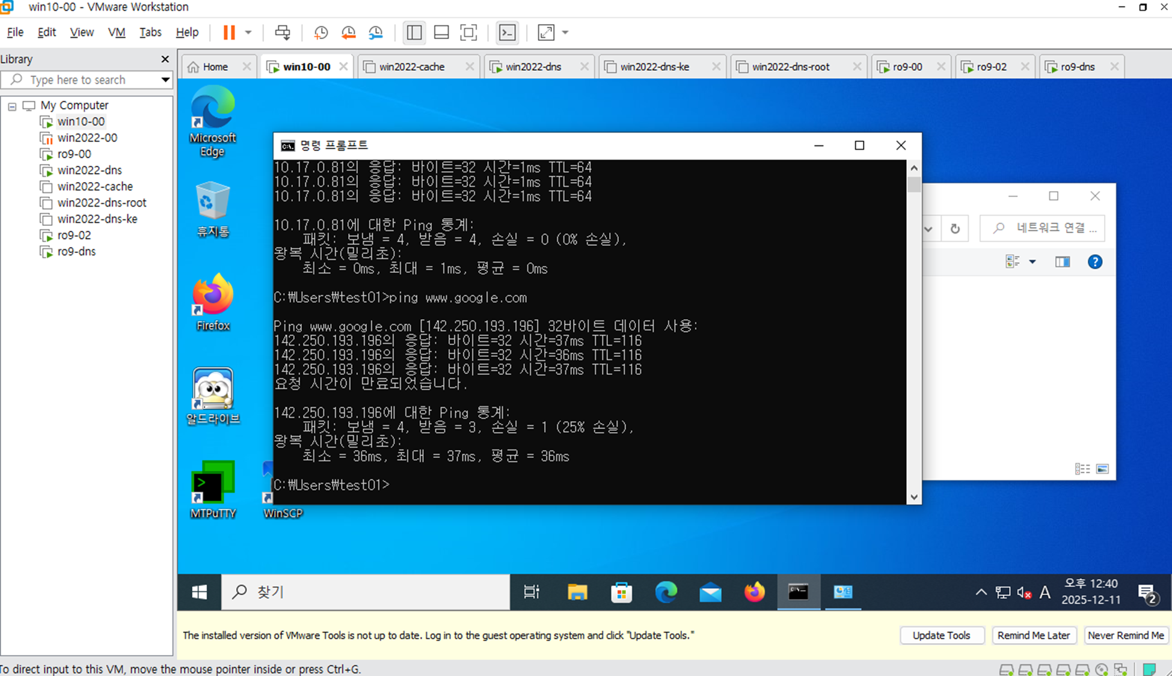Click Remind Me Later button
Viewport: 1172px width, 676px height.
click(x=1033, y=635)
